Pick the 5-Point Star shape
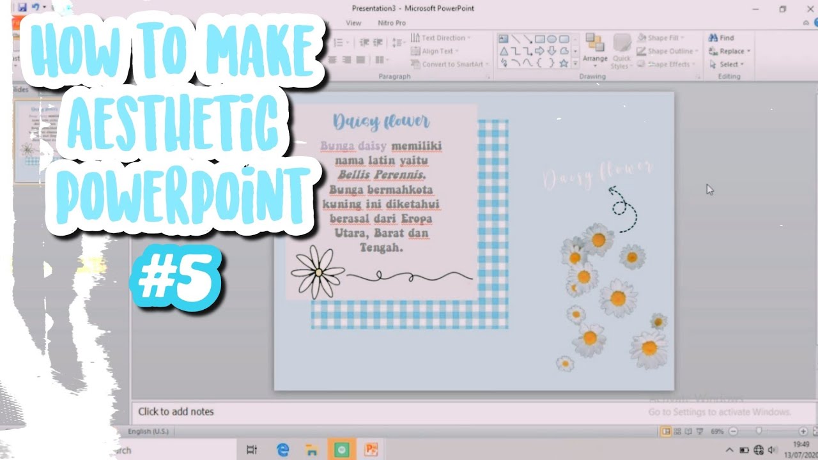818x460 pixels. coord(564,63)
